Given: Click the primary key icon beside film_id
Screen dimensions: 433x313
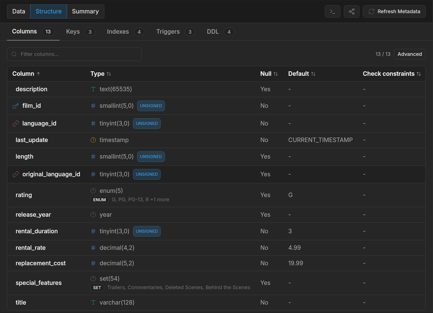Looking at the screenshot, I should [x=16, y=106].
